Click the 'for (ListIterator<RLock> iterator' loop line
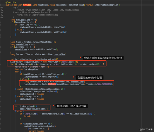The image size is (154, 132). point(57,64)
